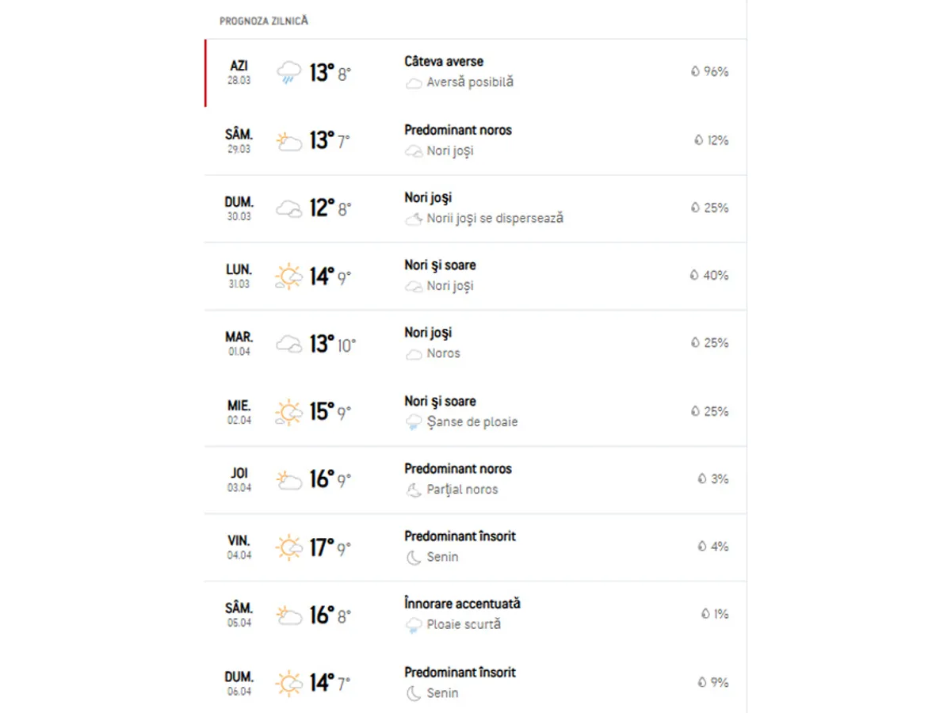Click the cloud icon for Tuesday 01.04
The image size is (951, 713).
click(288, 344)
